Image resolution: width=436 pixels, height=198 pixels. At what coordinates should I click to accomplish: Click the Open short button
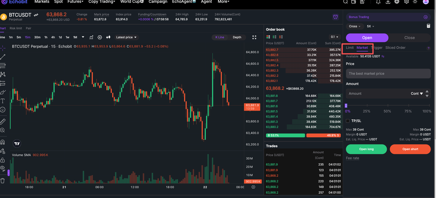(410, 149)
